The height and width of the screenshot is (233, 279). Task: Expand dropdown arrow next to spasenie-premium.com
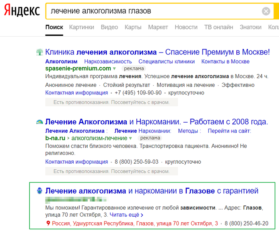(114, 69)
